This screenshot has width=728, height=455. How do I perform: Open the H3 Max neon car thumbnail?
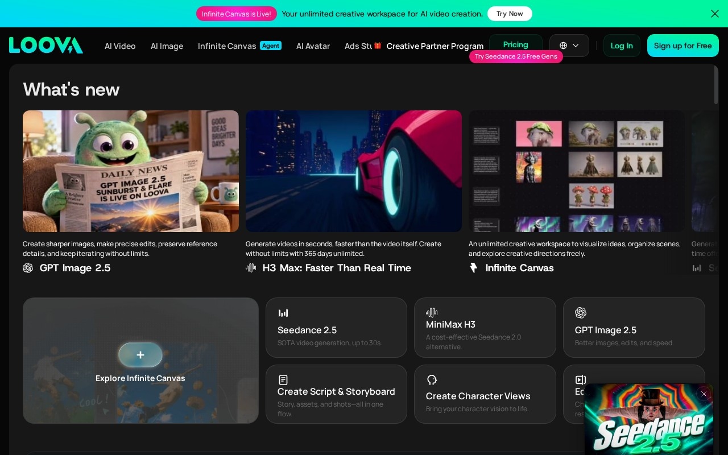354,171
